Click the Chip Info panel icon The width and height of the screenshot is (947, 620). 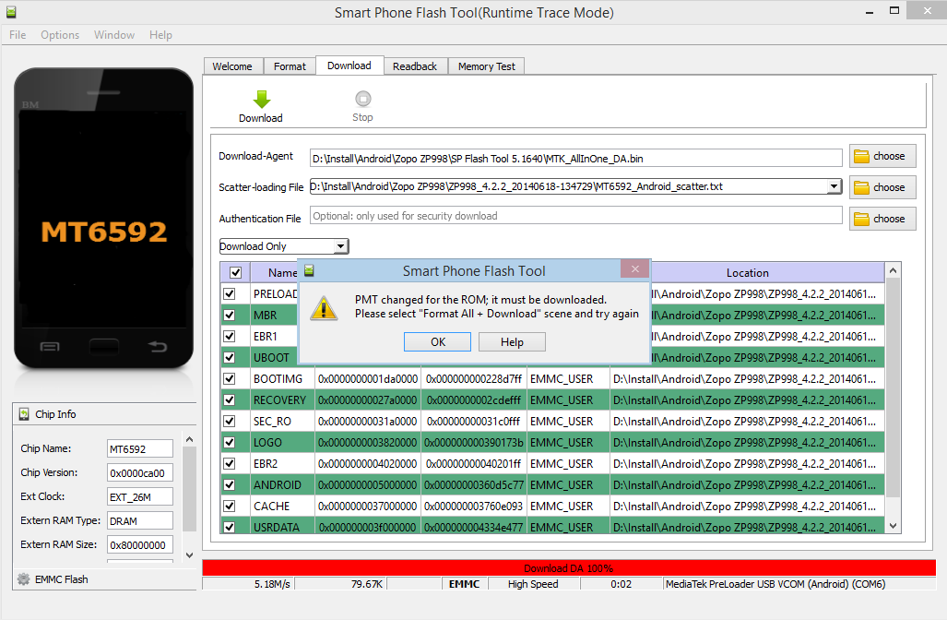[24, 414]
